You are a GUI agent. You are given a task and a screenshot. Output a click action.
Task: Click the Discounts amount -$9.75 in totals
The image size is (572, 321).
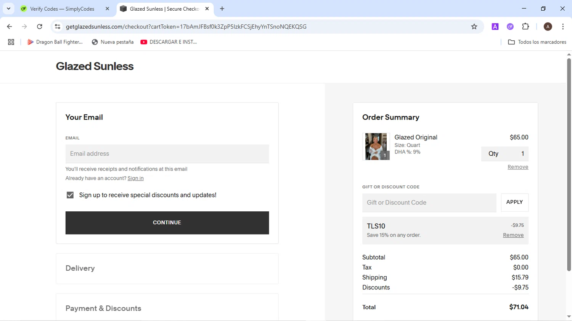click(520, 287)
